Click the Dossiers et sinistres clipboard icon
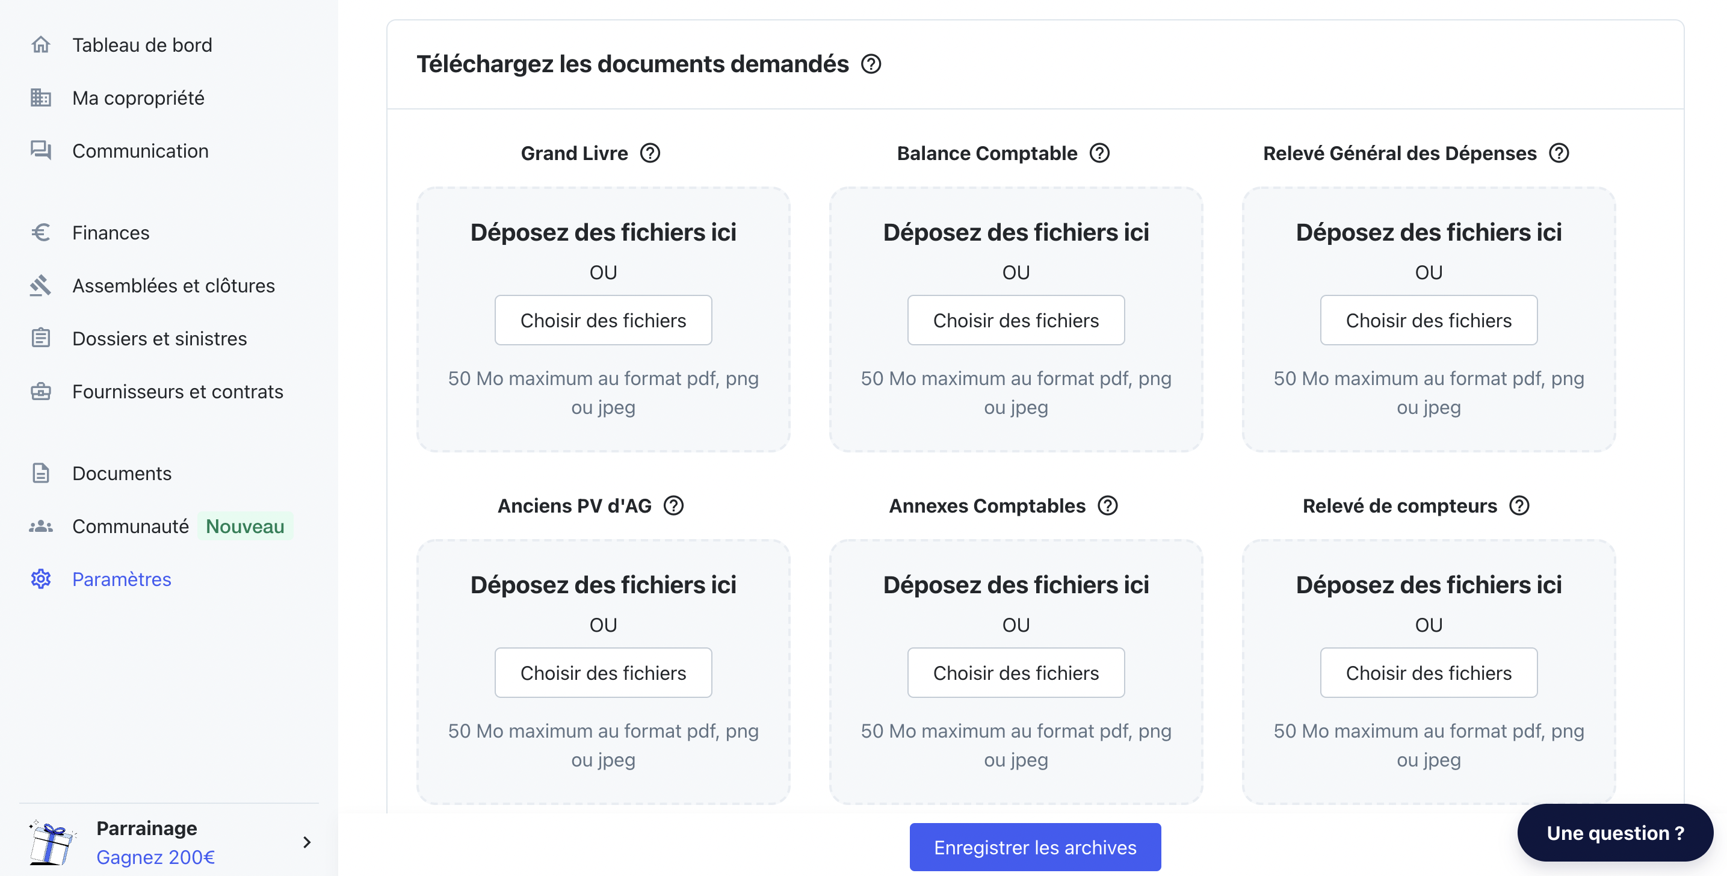 click(41, 339)
